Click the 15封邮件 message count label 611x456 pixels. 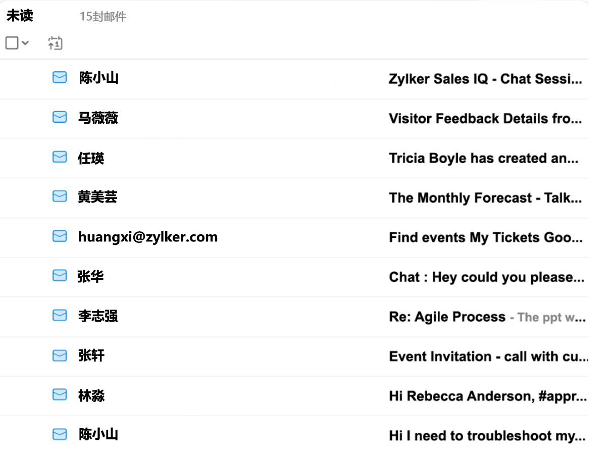[x=103, y=17]
